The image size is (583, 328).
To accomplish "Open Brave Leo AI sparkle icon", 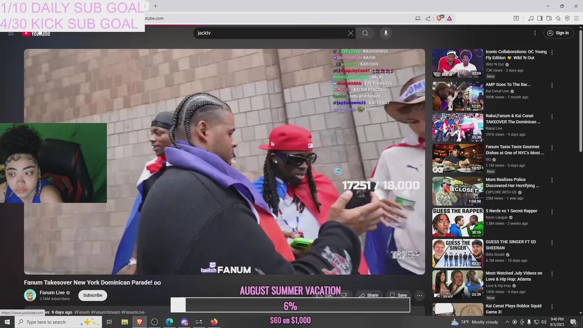I will [x=558, y=18].
